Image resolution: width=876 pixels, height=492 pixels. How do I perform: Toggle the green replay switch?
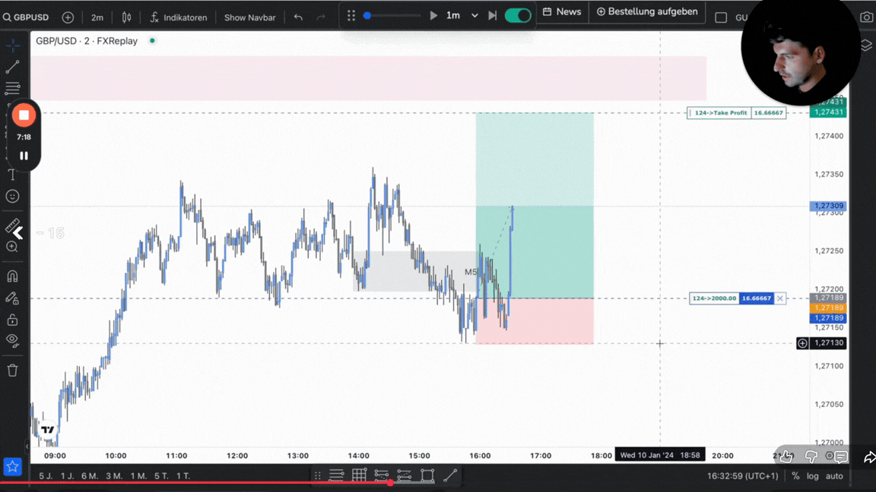coord(518,15)
